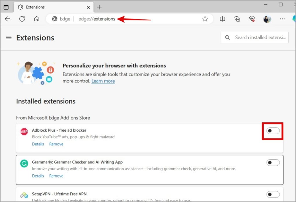
Task: Open Adblock Plus Details link
Action: [x=38, y=144]
